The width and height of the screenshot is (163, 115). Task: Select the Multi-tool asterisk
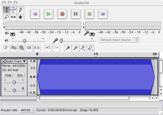[20, 17]
